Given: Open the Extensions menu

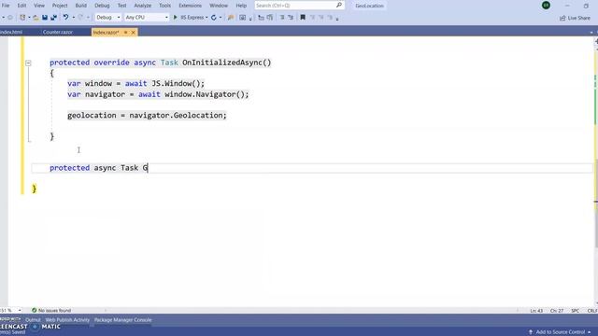Looking at the screenshot, I should coord(190,6).
